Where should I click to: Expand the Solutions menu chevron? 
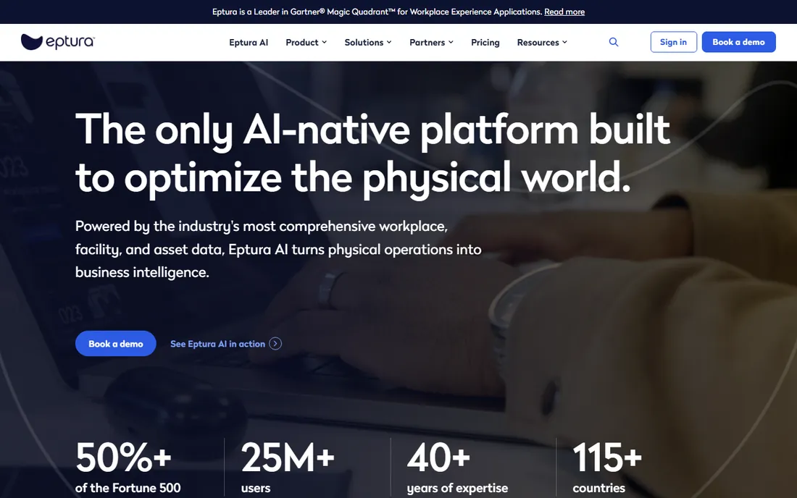click(x=389, y=42)
